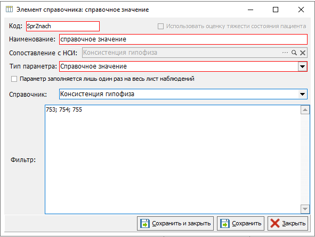
Task: Clear НСИ mapping with the X icon
Action: [x=303, y=53]
